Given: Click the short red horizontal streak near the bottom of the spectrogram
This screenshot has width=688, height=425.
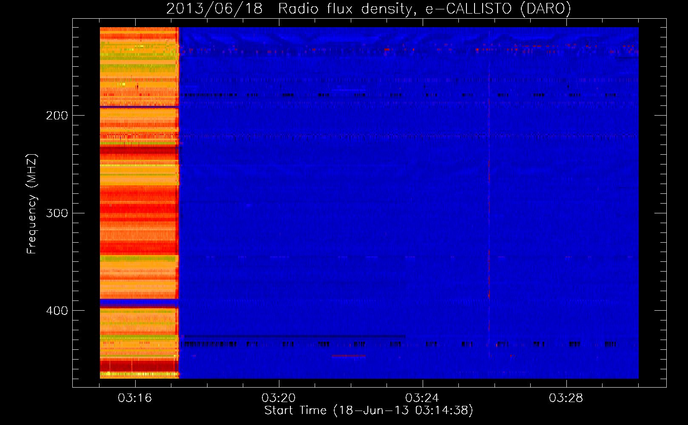Looking at the screenshot, I should 348,356.
